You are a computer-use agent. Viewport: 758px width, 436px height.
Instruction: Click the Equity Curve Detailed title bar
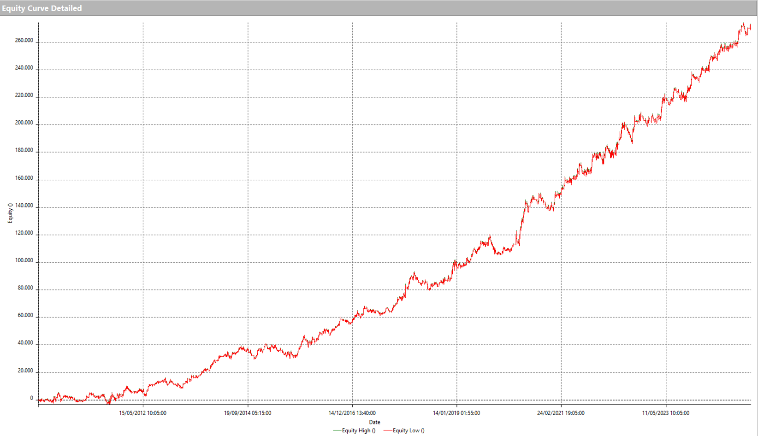[x=41, y=8]
